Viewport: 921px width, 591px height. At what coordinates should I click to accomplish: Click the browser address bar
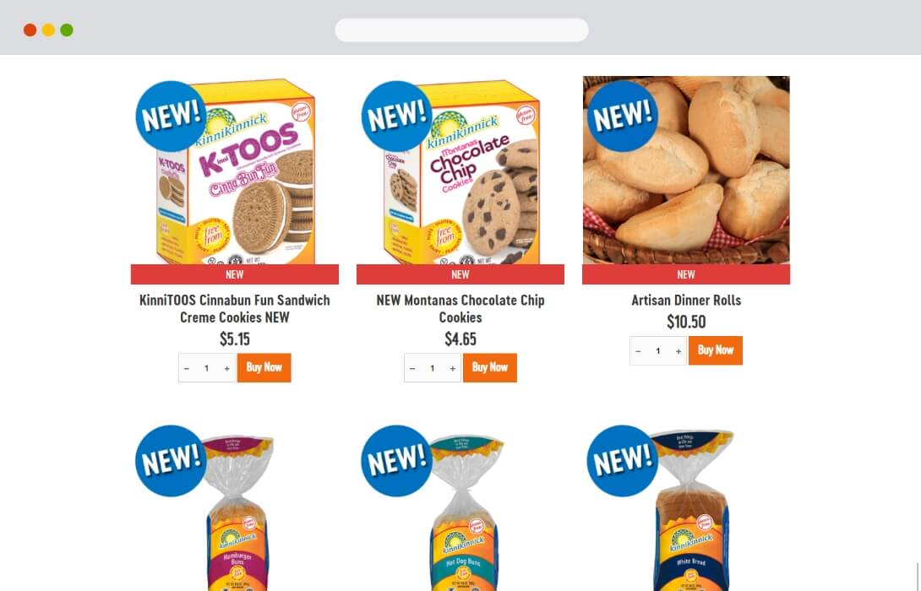(461, 30)
